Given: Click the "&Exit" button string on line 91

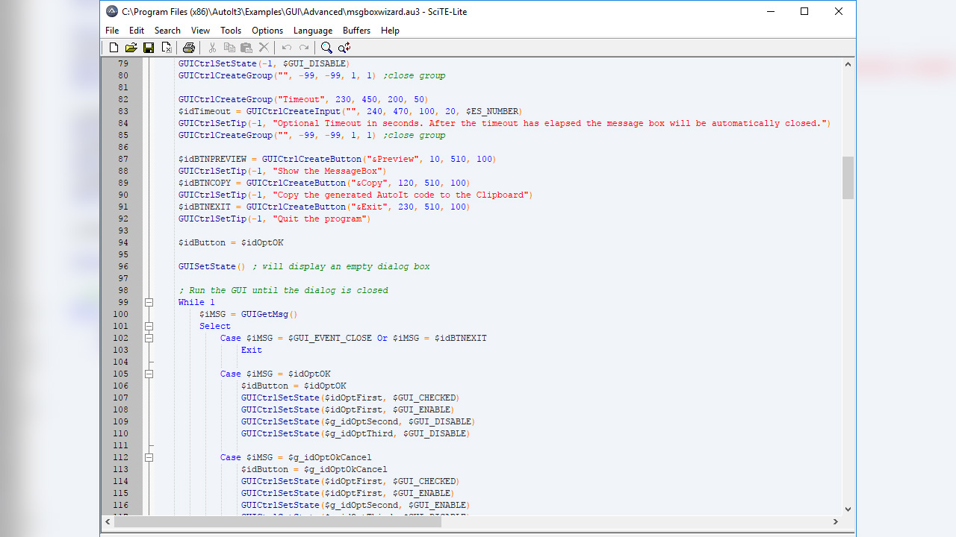Looking at the screenshot, I should point(372,207).
